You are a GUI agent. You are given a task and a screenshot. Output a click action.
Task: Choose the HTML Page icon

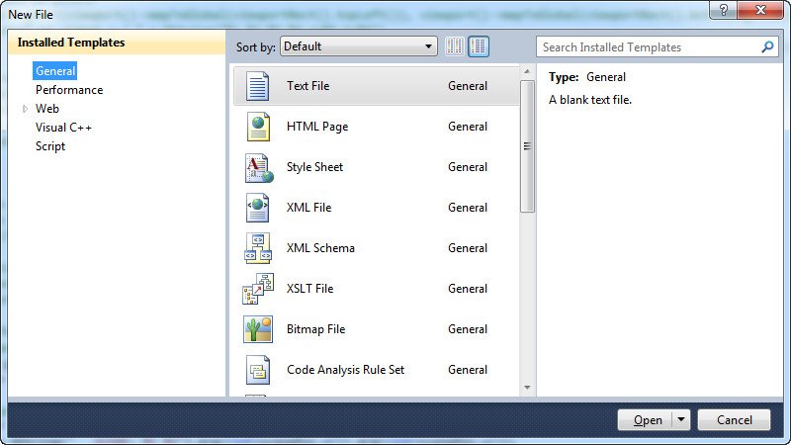258,127
